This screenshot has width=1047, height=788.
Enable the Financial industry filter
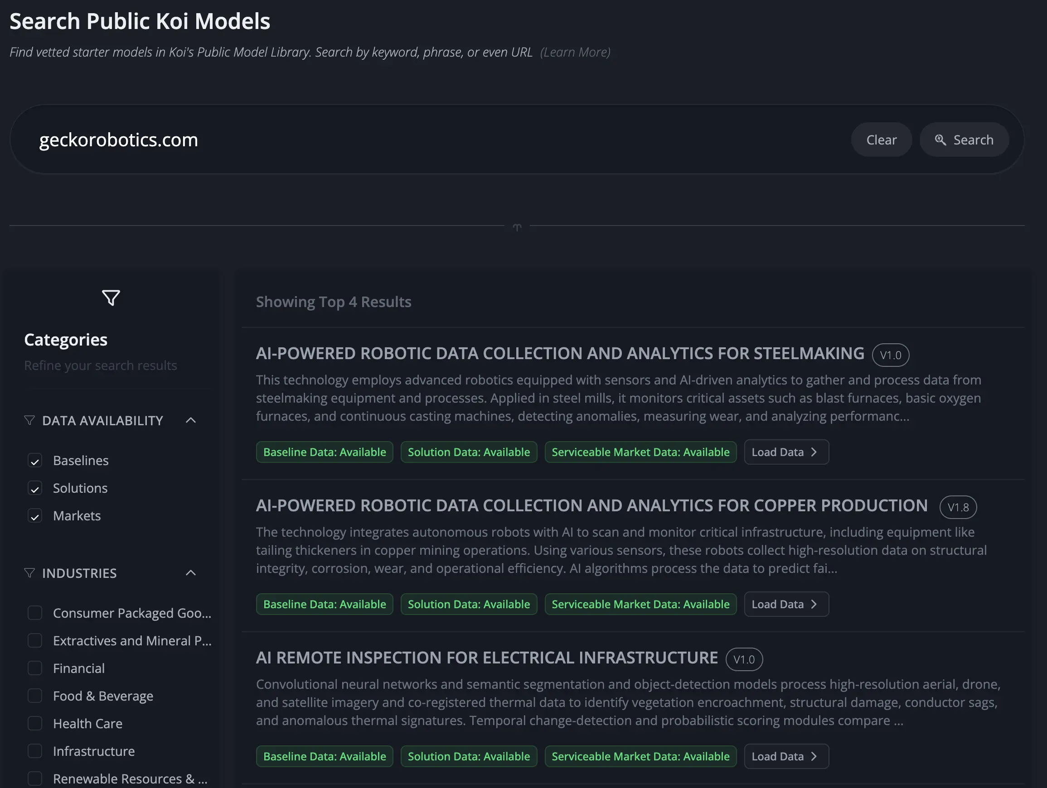coord(35,668)
